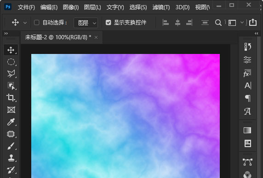Open the Channels panel icon
The height and width of the screenshot is (178, 263).
pyautogui.click(x=247, y=175)
